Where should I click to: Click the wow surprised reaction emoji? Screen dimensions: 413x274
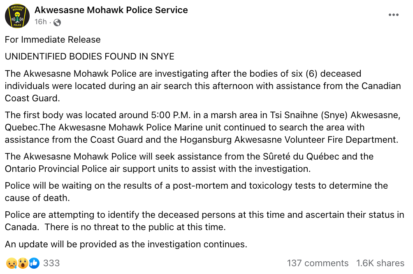click(23, 263)
